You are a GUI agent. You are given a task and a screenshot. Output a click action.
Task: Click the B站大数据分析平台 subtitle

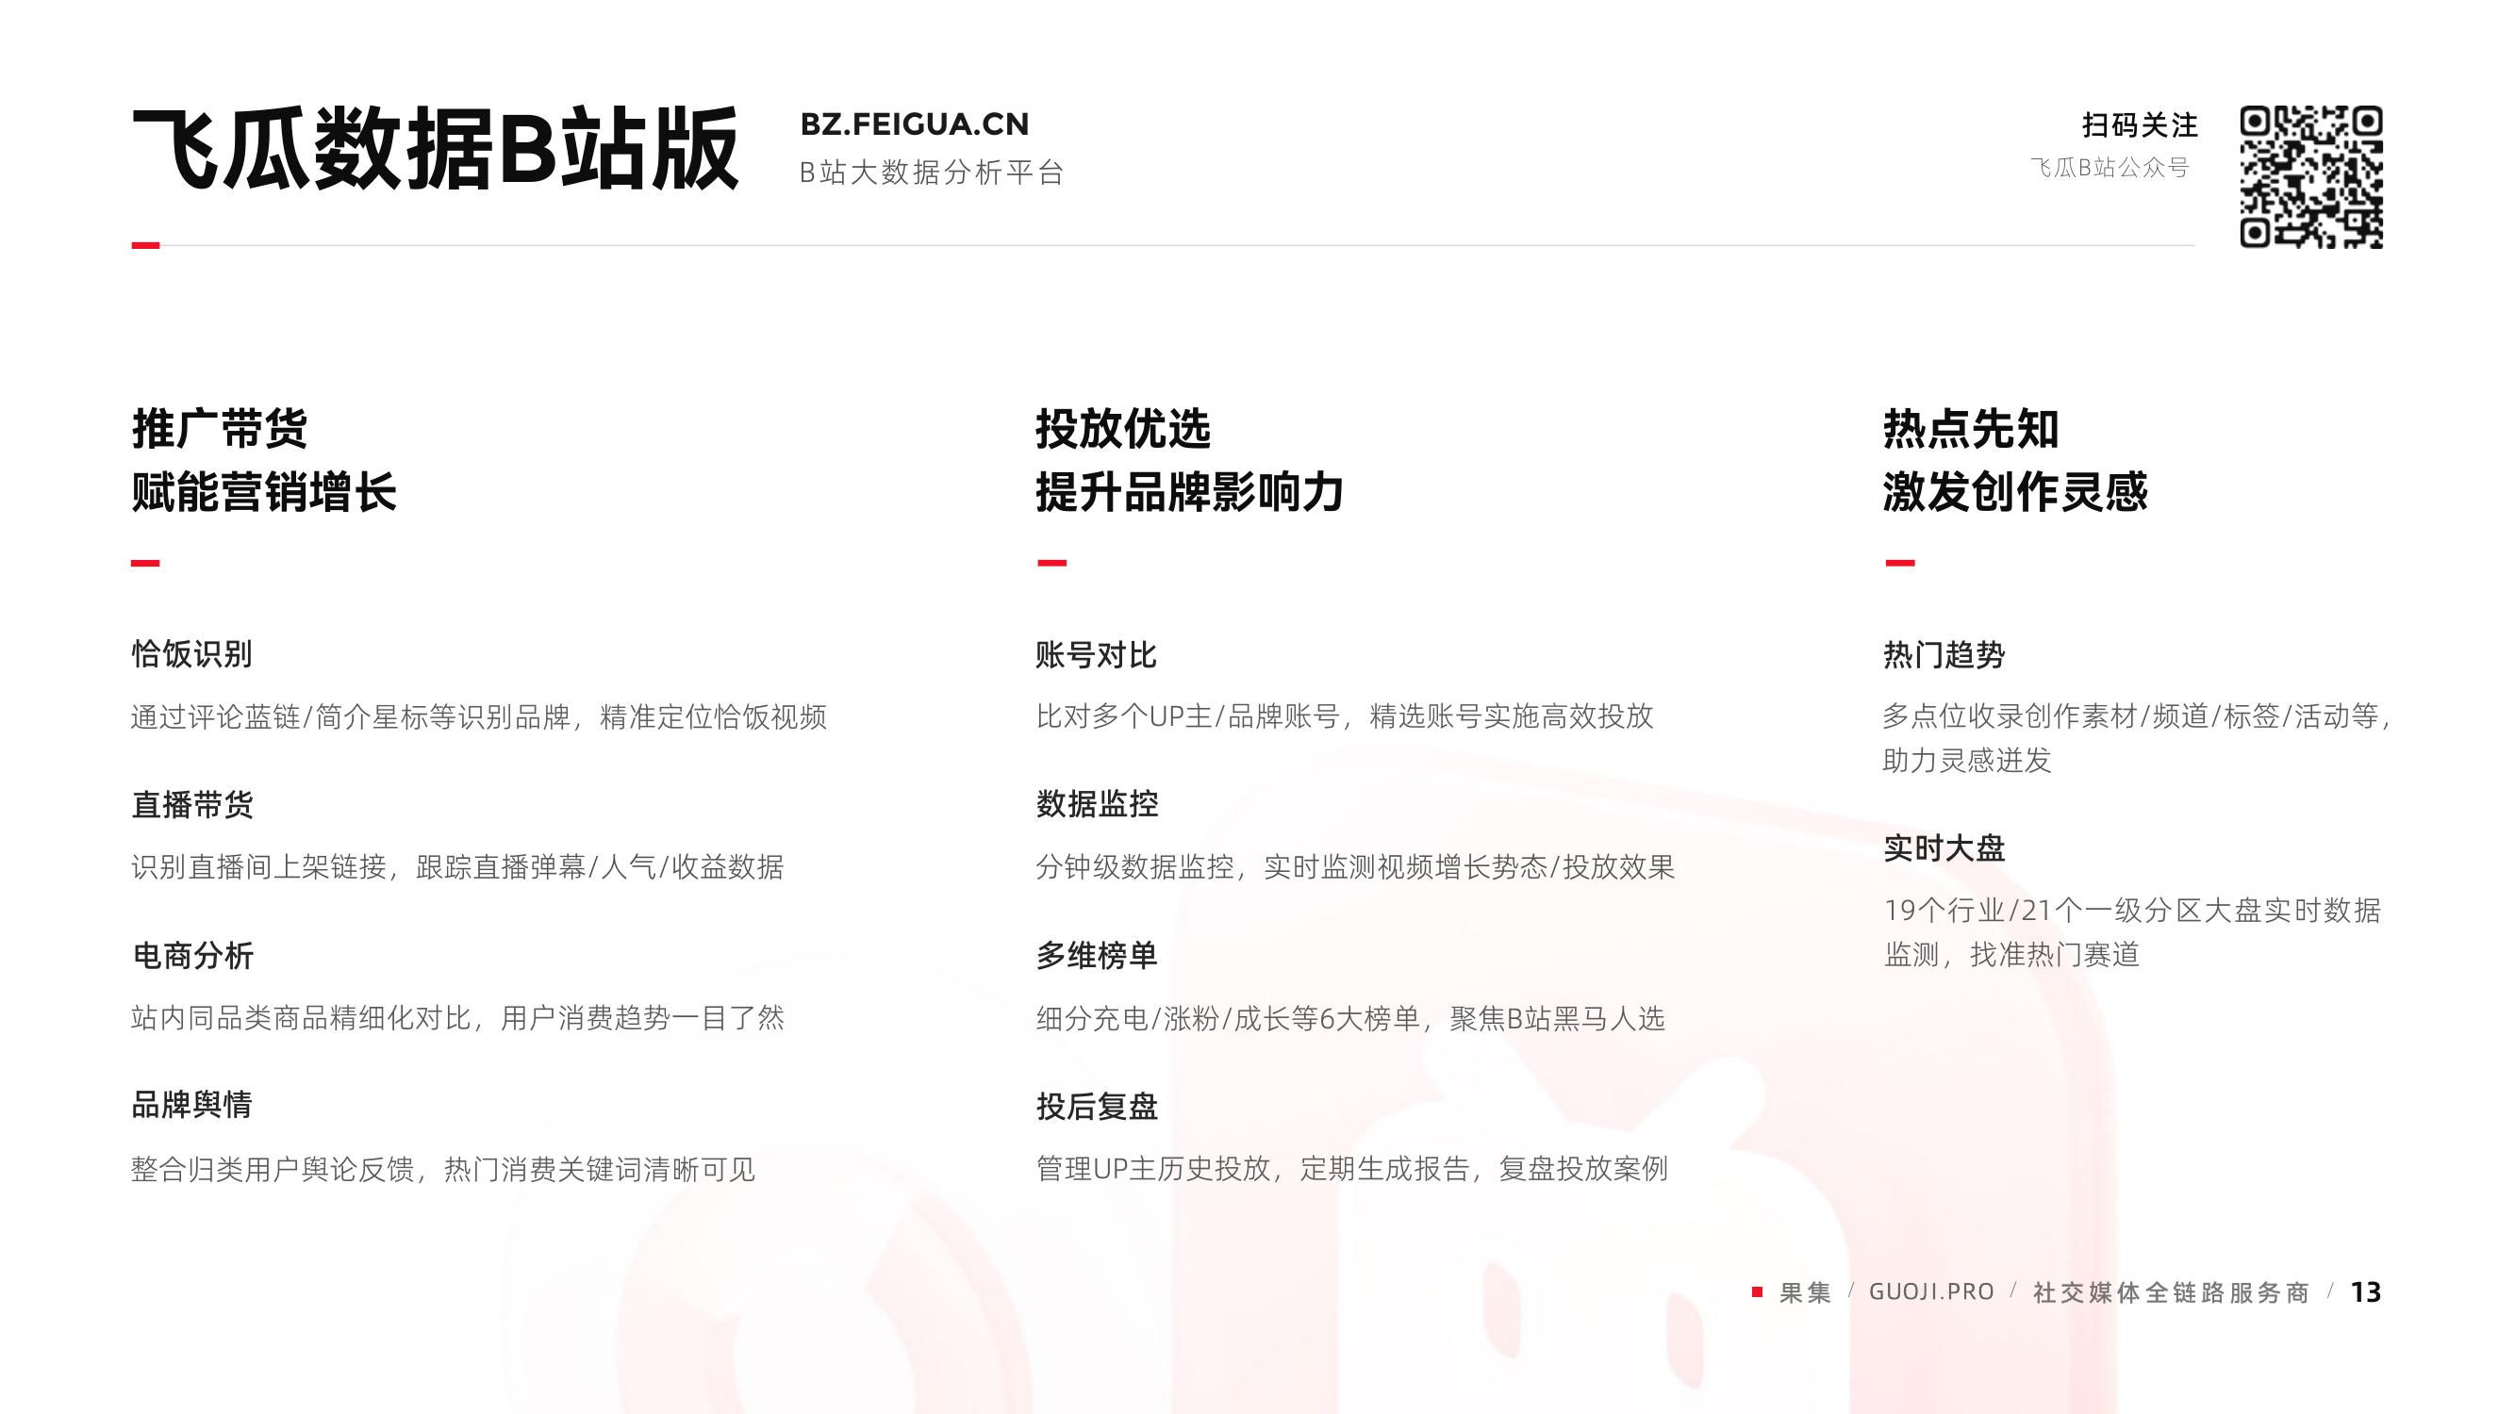[x=932, y=172]
